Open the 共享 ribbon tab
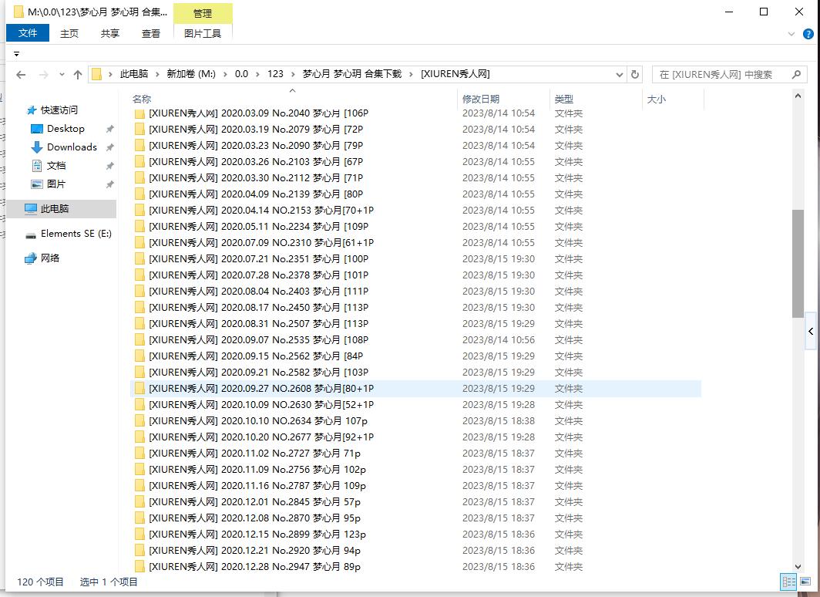The width and height of the screenshot is (820, 597). point(109,33)
